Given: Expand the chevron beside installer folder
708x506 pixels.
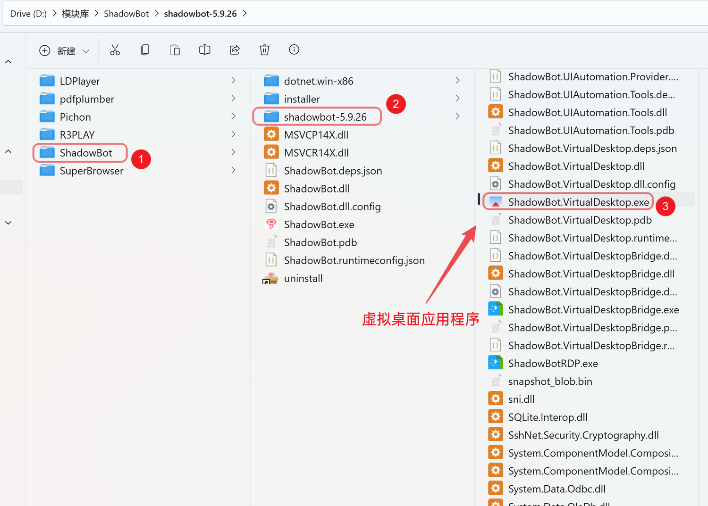Looking at the screenshot, I should pyautogui.click(x=457, y=99).
